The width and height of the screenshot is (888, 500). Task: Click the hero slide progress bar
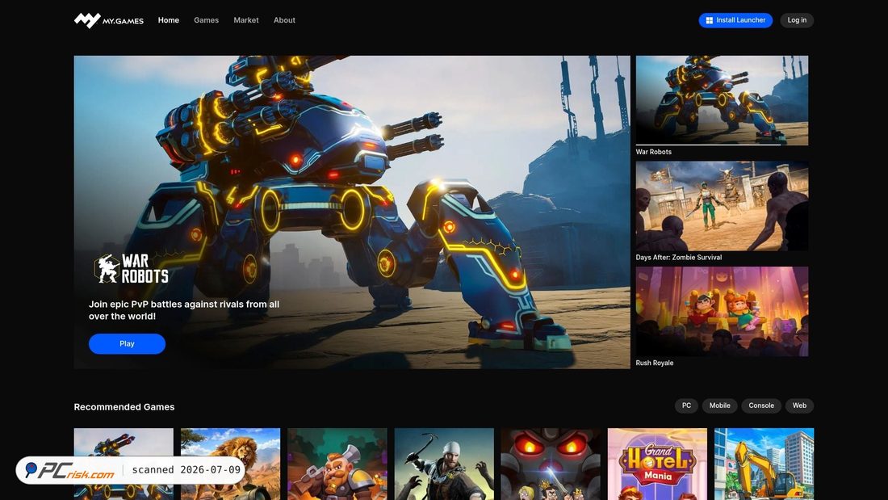[x=722, y=145]
